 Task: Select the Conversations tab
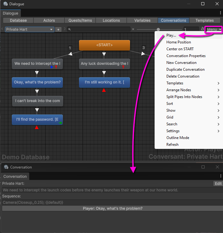174,20
